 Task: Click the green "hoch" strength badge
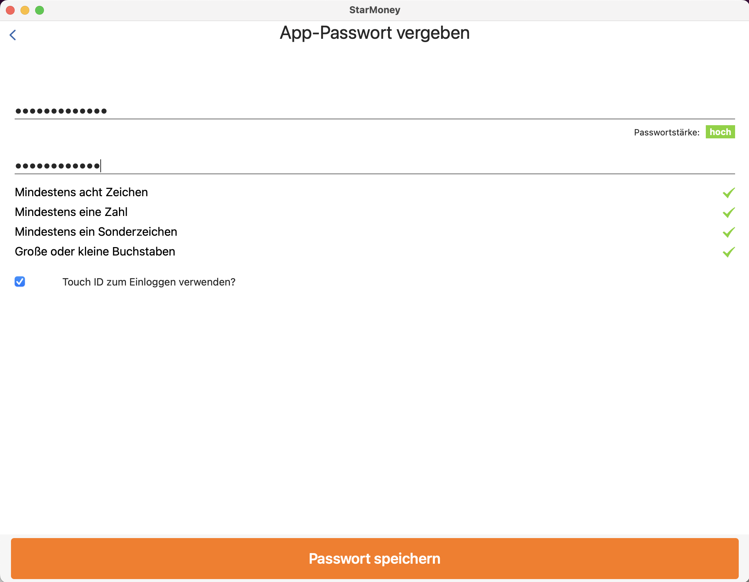pyautogui.click(x=720, y=132)
